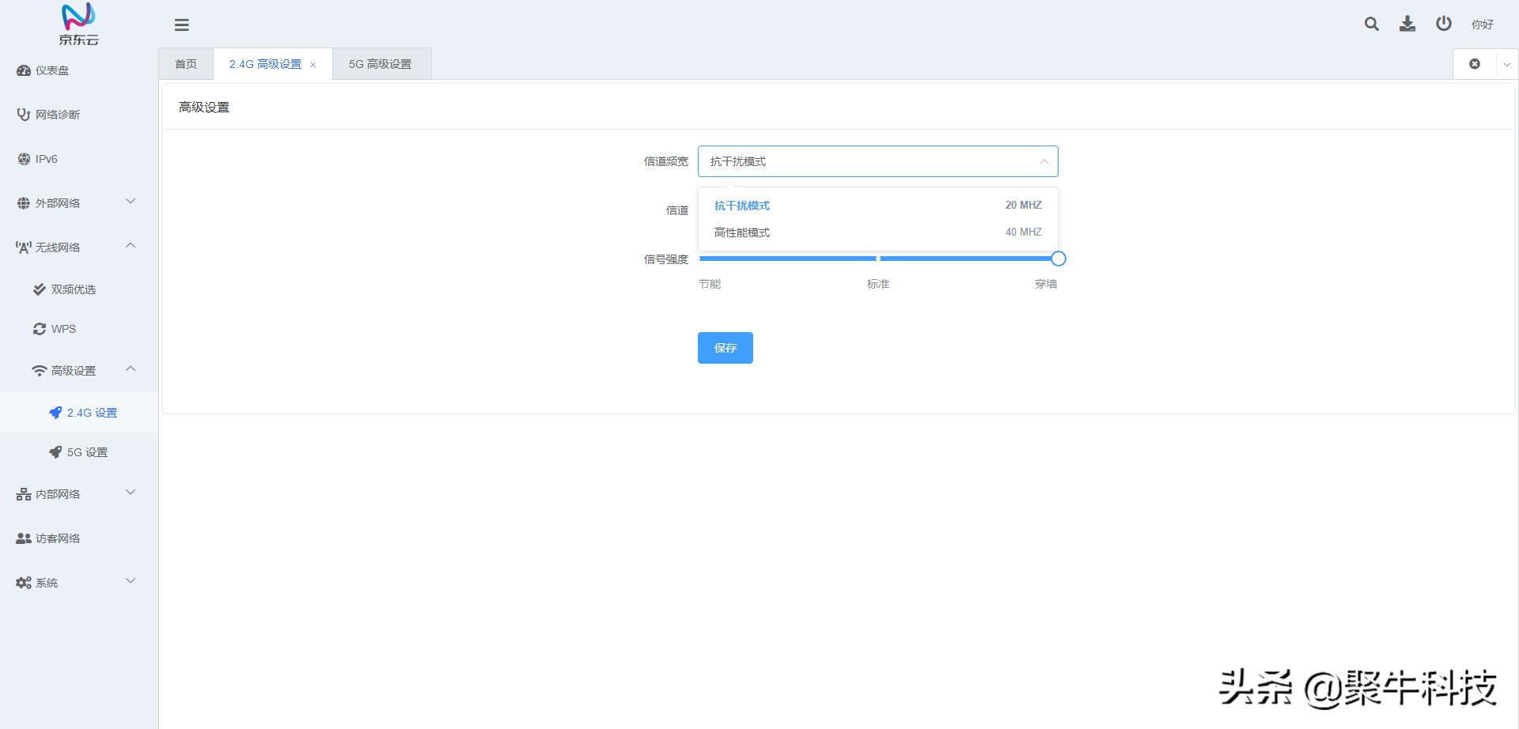1519x729 pixels.
Task: Click the 高级设置 wifi icon
Action: coord(40,371)
